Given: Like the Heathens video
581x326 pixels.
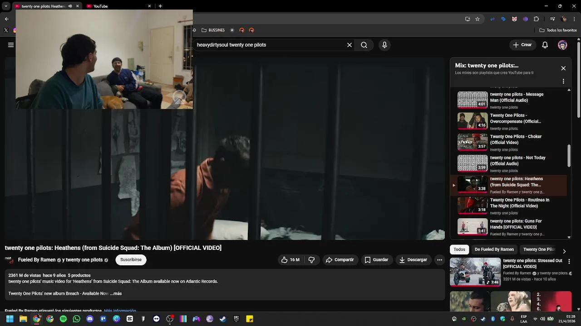Looking at the screenshot, I should tap(290, 260).
